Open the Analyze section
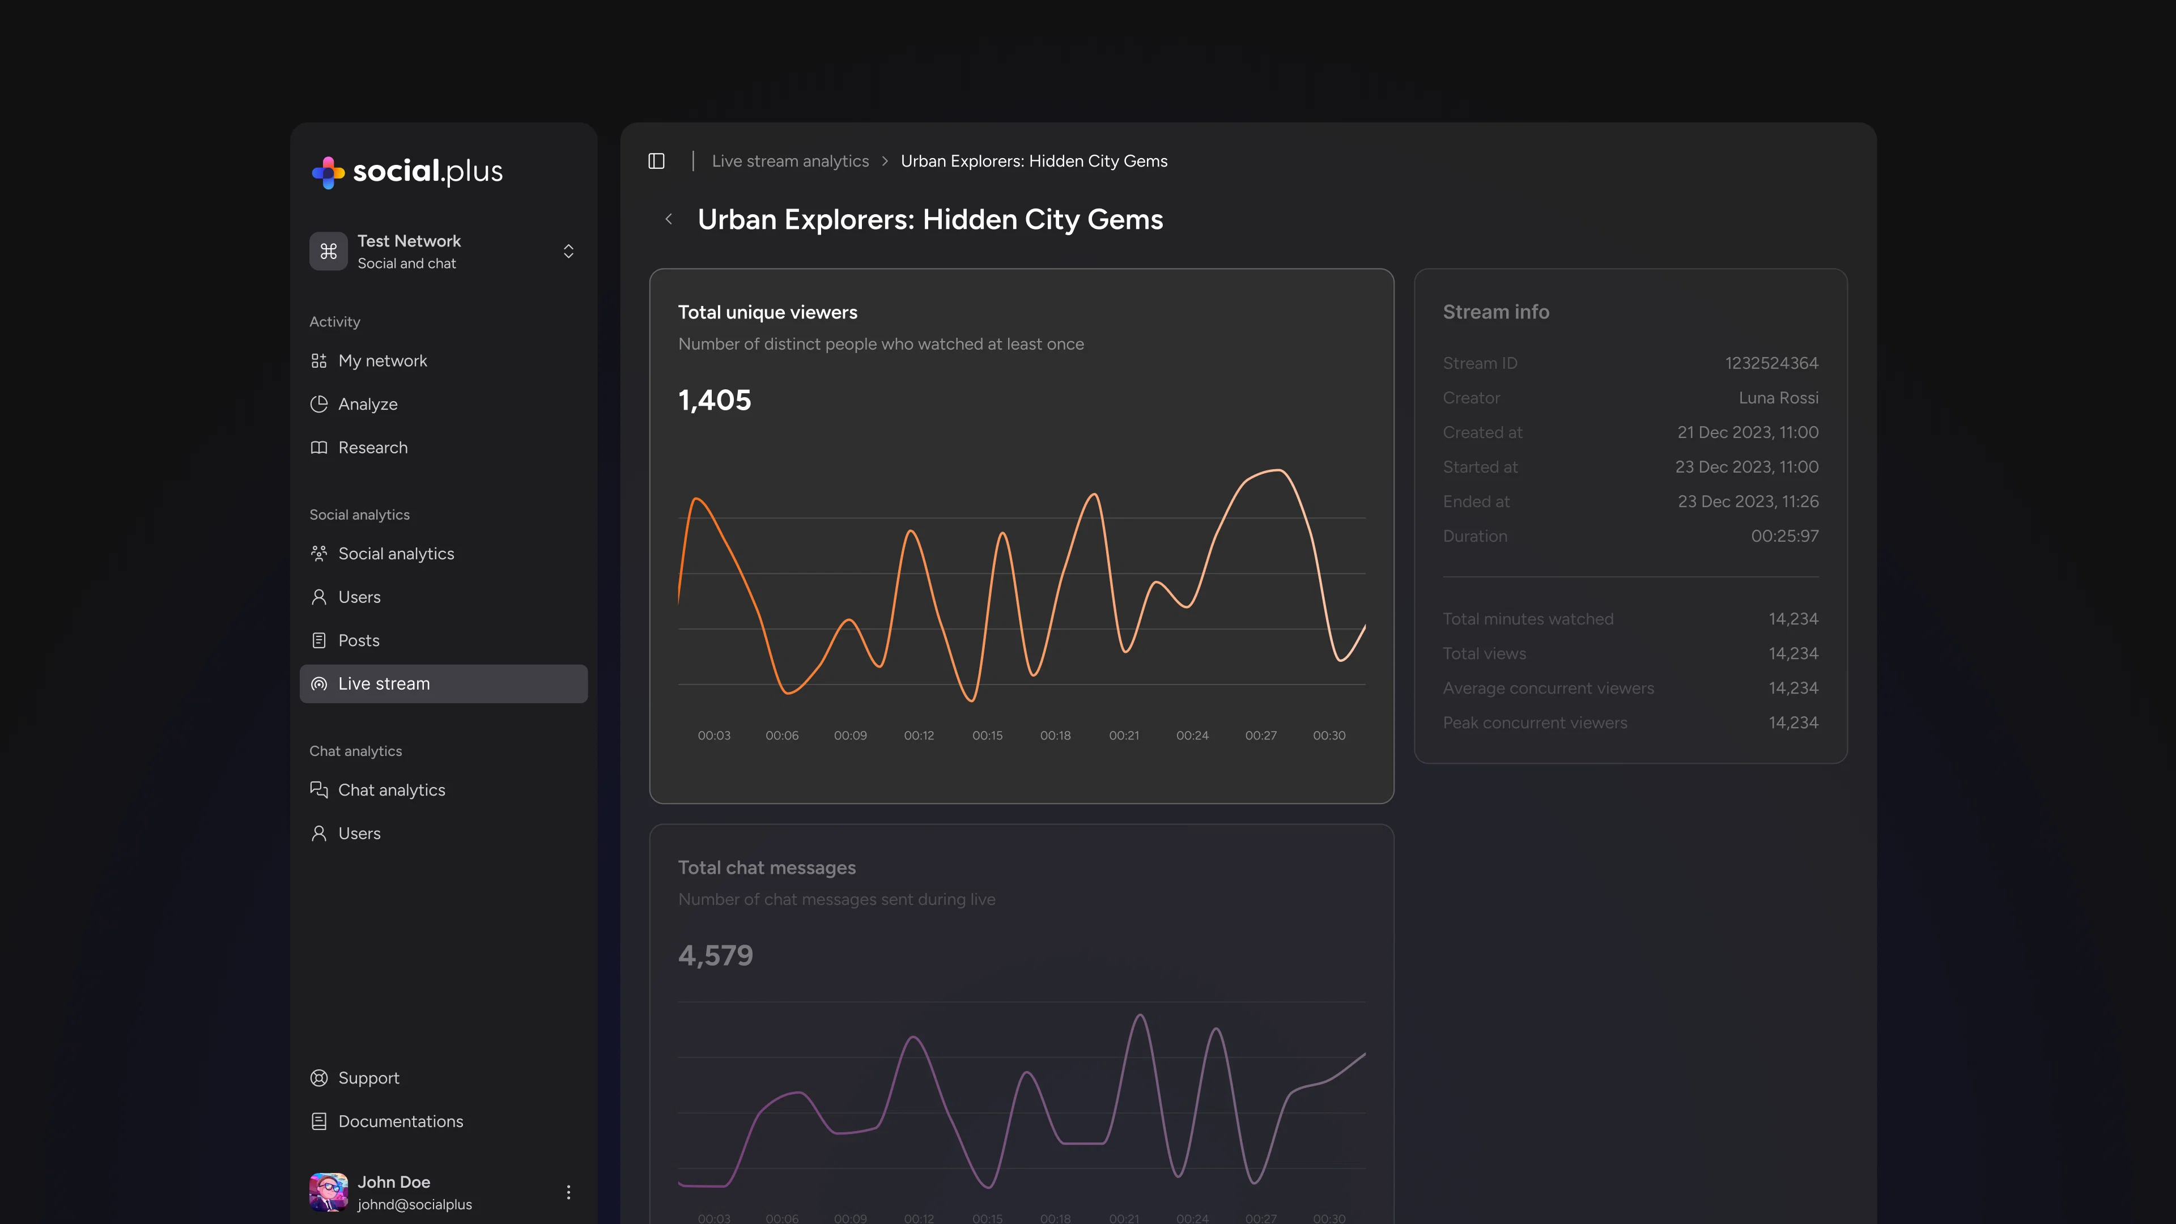2176x1224 pixels. 367,404
